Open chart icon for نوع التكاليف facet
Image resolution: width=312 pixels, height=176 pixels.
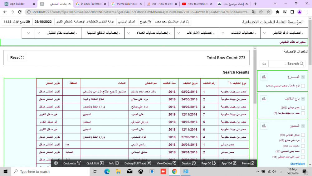264,99
